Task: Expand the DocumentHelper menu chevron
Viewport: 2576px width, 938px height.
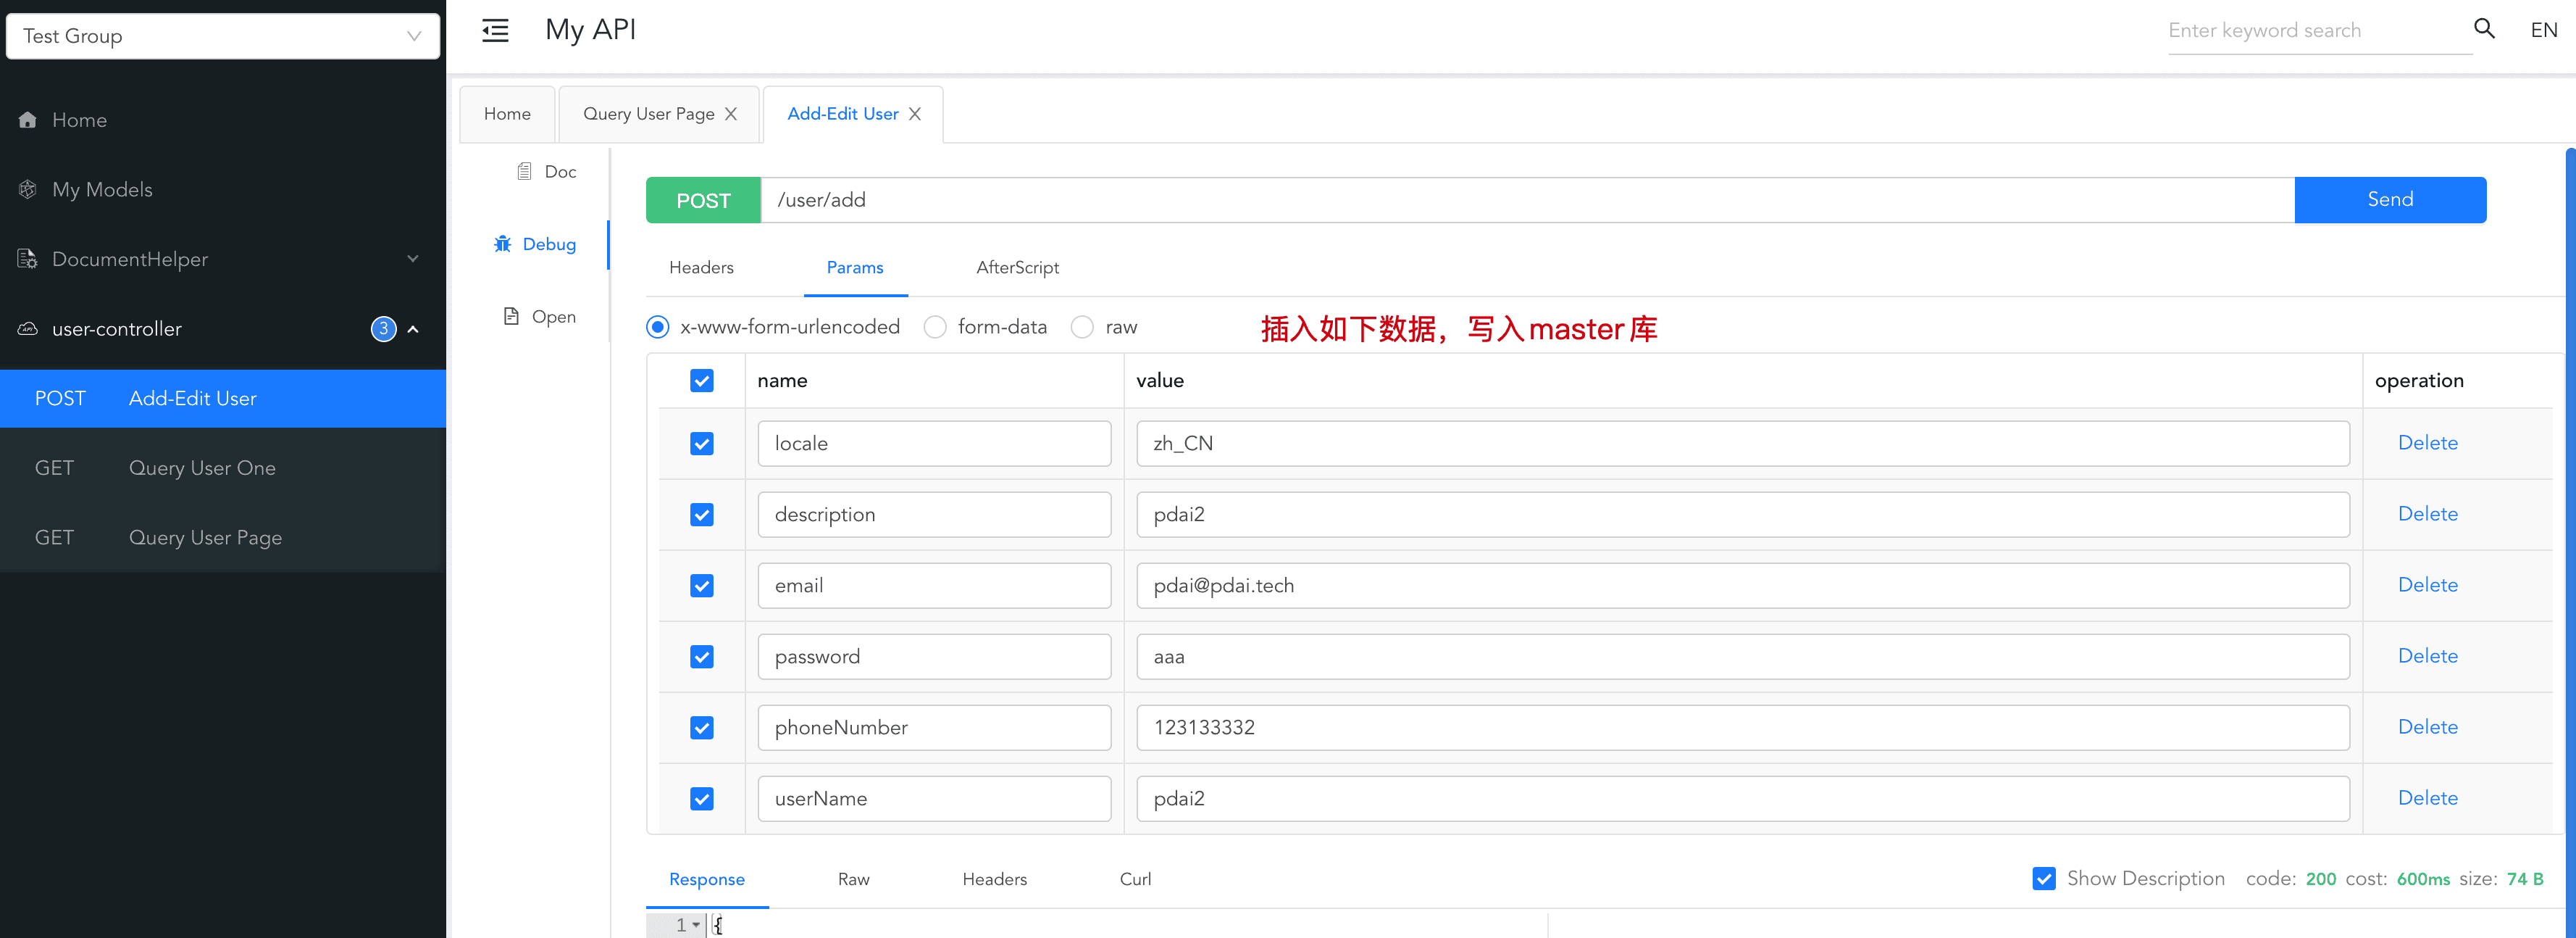Action: tap(413, 260)
